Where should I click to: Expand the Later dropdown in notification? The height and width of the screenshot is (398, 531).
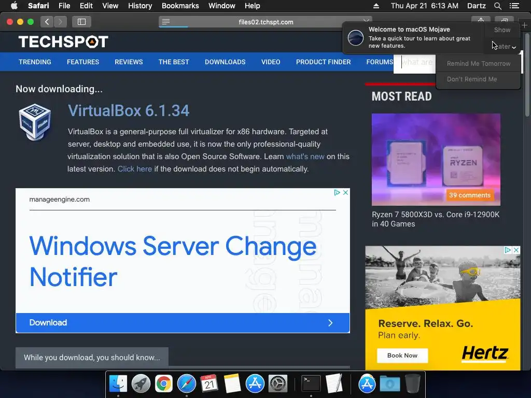click(x=504, y=46)
